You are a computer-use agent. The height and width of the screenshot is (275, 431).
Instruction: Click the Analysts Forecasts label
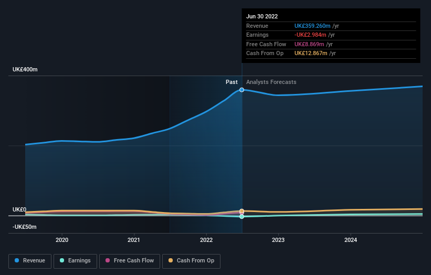(271, 82)
